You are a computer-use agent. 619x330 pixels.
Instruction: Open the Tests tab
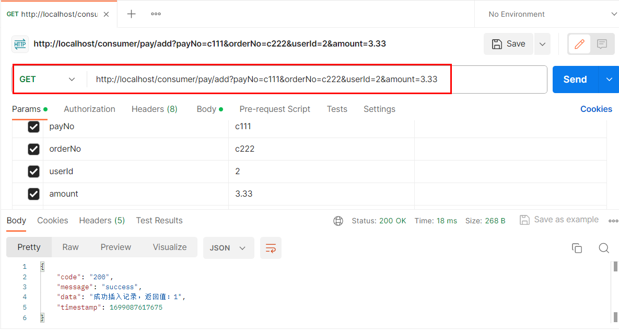pyautogui.click(x=337, y=109)
